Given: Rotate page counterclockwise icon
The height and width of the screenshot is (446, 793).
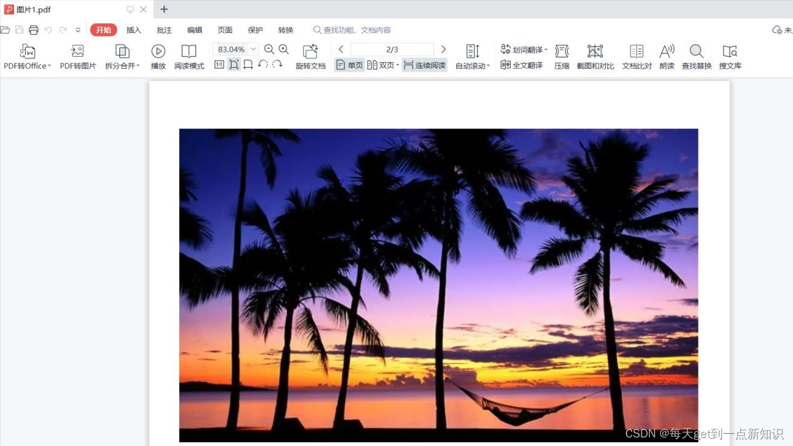Looking at the screenshot, I should (x=263, y=64).
